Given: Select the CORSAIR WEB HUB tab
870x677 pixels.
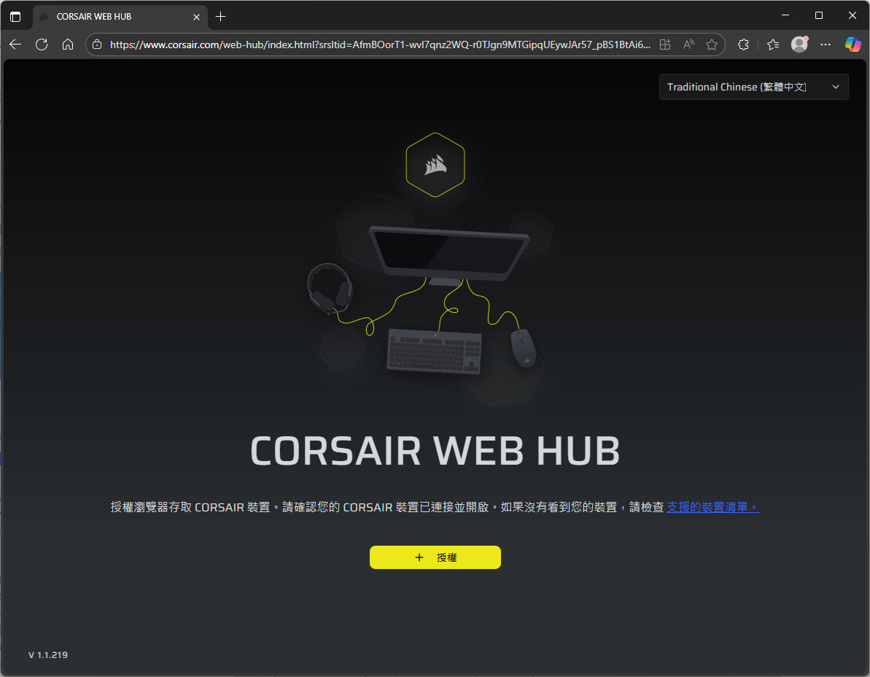Looking at the screenshot, I should click(120, 17).
